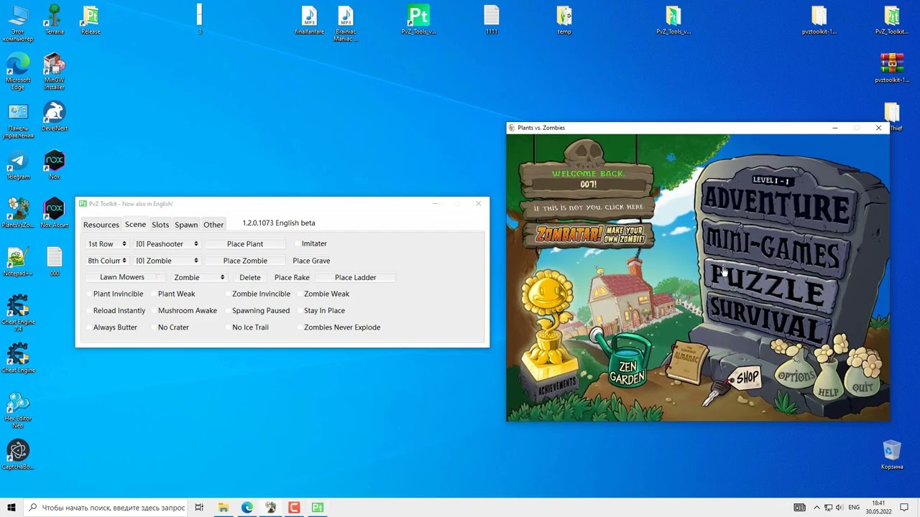Select the CaptchaBot desktop icon
The image size is (920, 517).
point(18,455)
